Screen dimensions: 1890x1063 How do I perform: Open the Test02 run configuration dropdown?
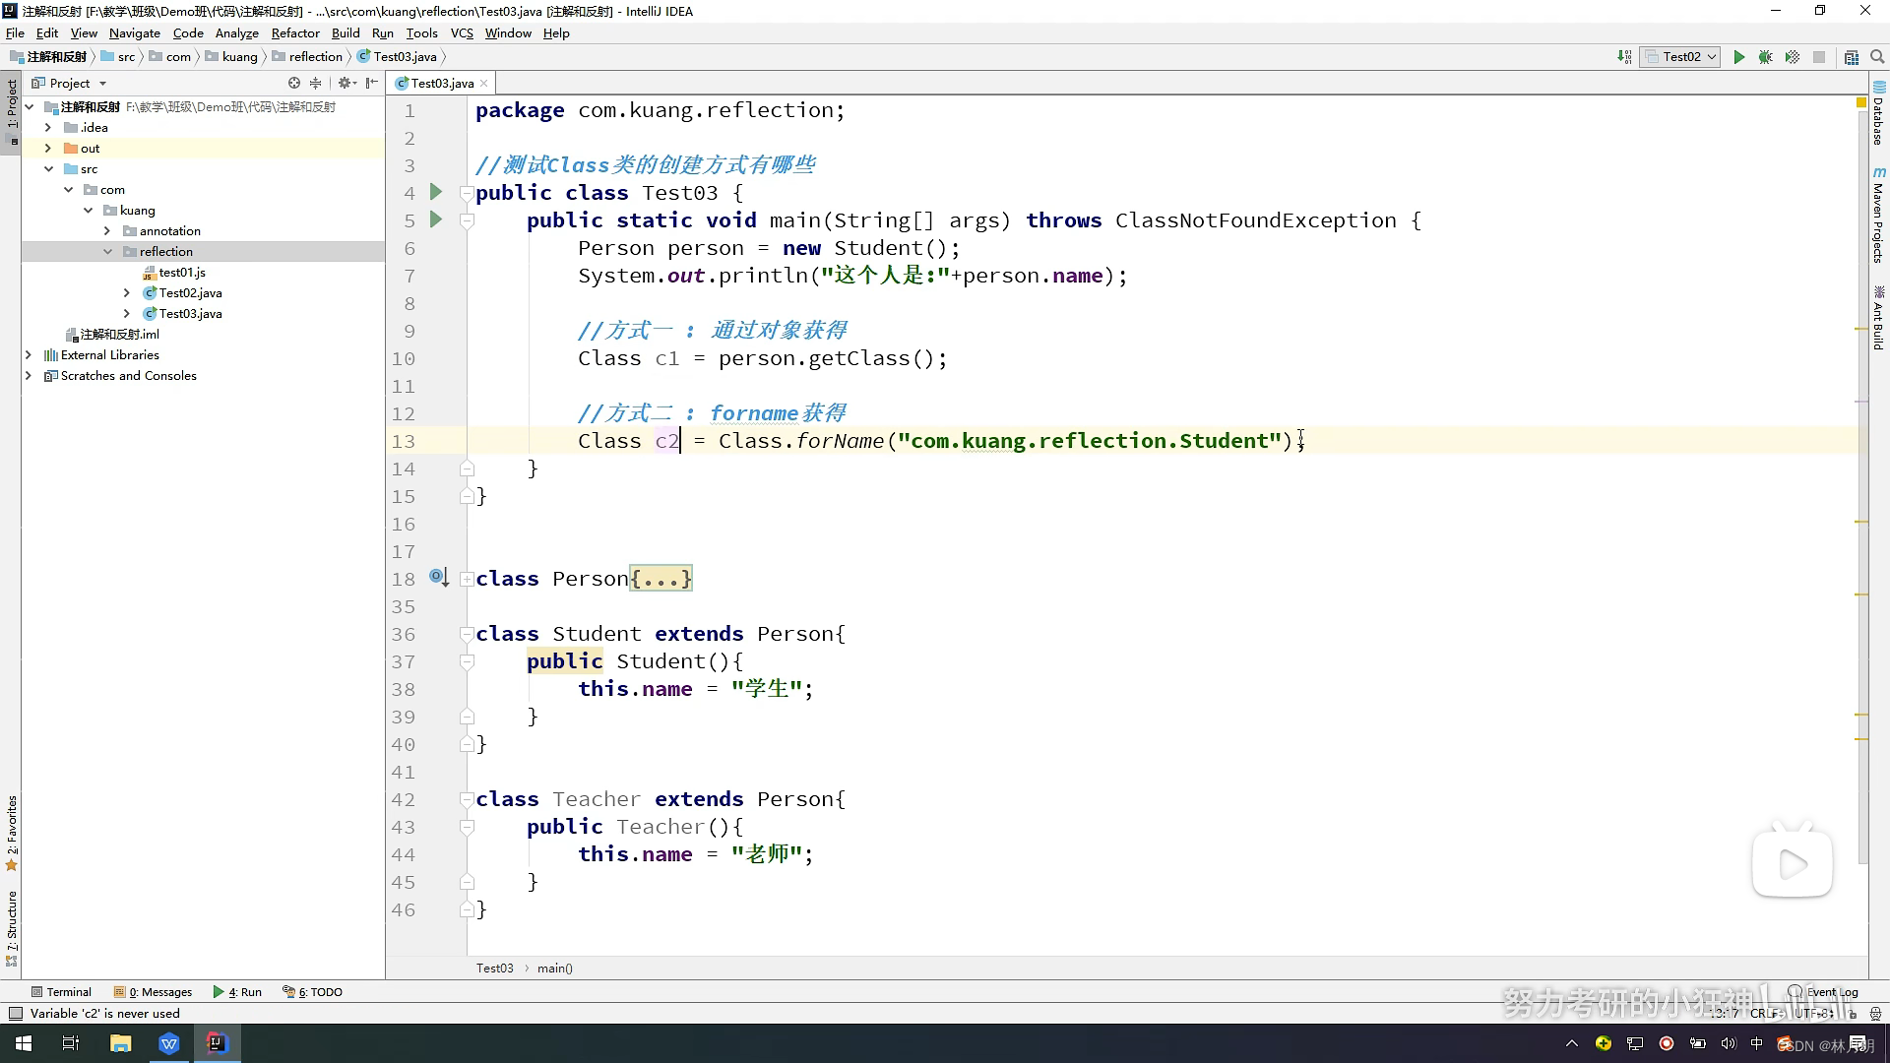click(1681, 57)
